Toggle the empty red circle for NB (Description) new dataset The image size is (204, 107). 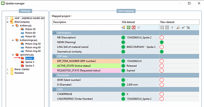pyautogui.click(x=162, y=37)
